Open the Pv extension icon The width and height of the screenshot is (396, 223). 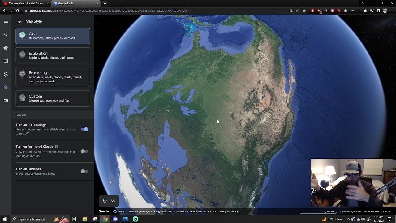352,11
